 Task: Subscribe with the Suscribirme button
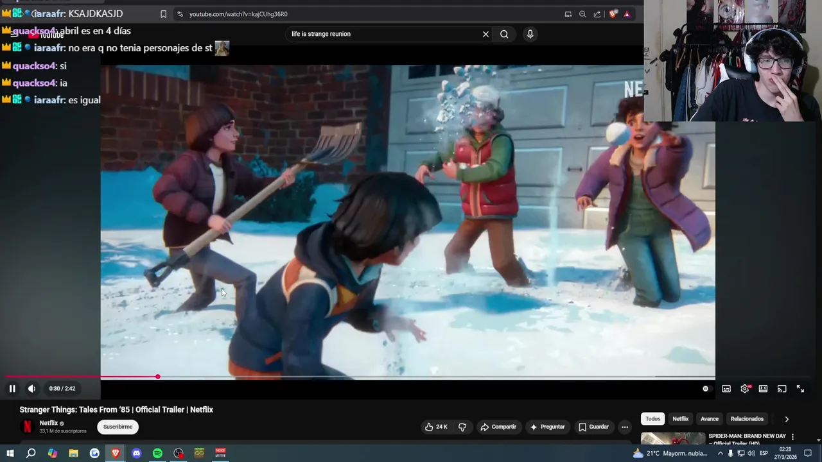click(x=118, y=427)
